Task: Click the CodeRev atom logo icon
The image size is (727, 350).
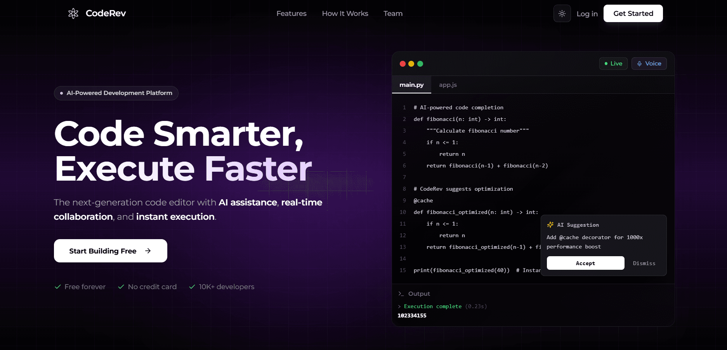Action: tap(73, 13)
